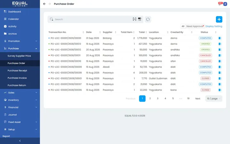Image resolution: width=230 pixels, height=144 pixels.
Task: Click the ORDERED status of PO-LOC-00001/2608/00013
Action: 205,44
